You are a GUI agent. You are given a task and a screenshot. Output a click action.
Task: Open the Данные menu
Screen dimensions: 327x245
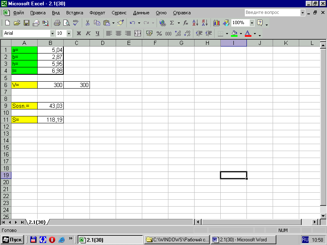click(141, 13)
